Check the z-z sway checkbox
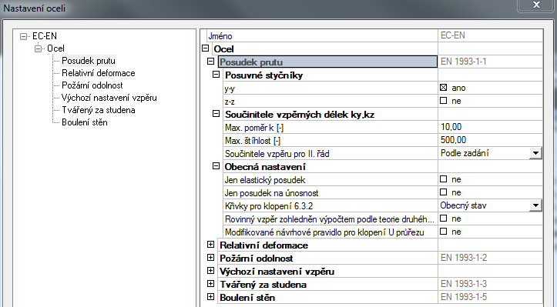The height and width of the screenshot is (307, 557). [x=443, y=101]
